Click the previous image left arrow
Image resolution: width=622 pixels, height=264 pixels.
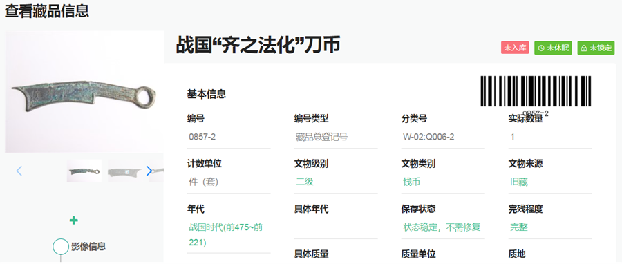pyautogui.click(x=19, y=171)
